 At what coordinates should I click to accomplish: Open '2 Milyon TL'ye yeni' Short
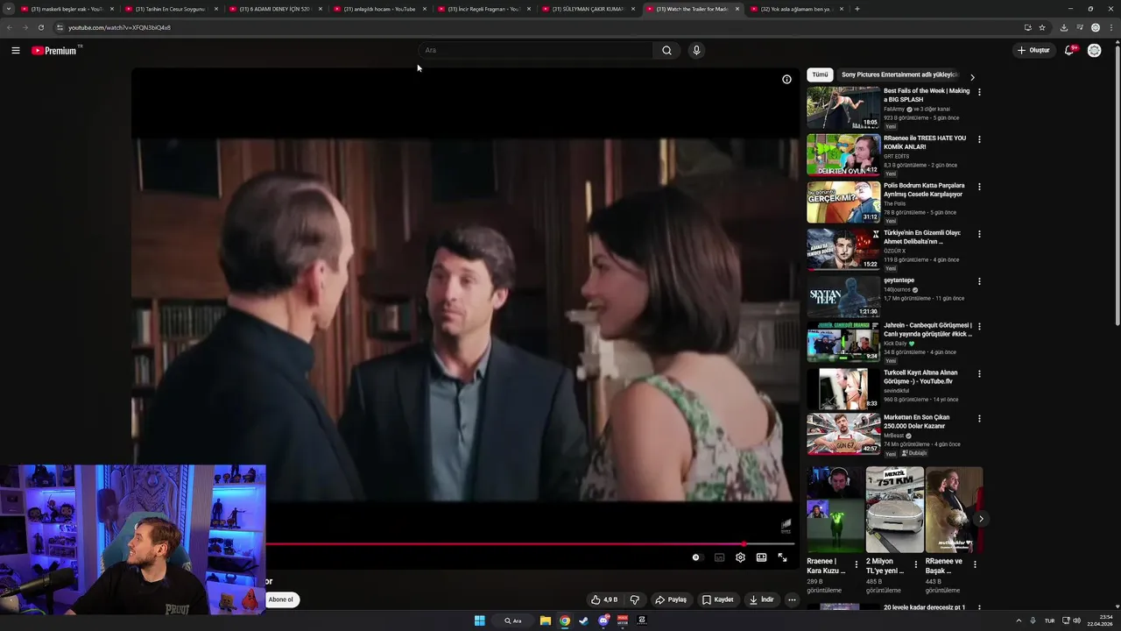click(x=894, y=510)
